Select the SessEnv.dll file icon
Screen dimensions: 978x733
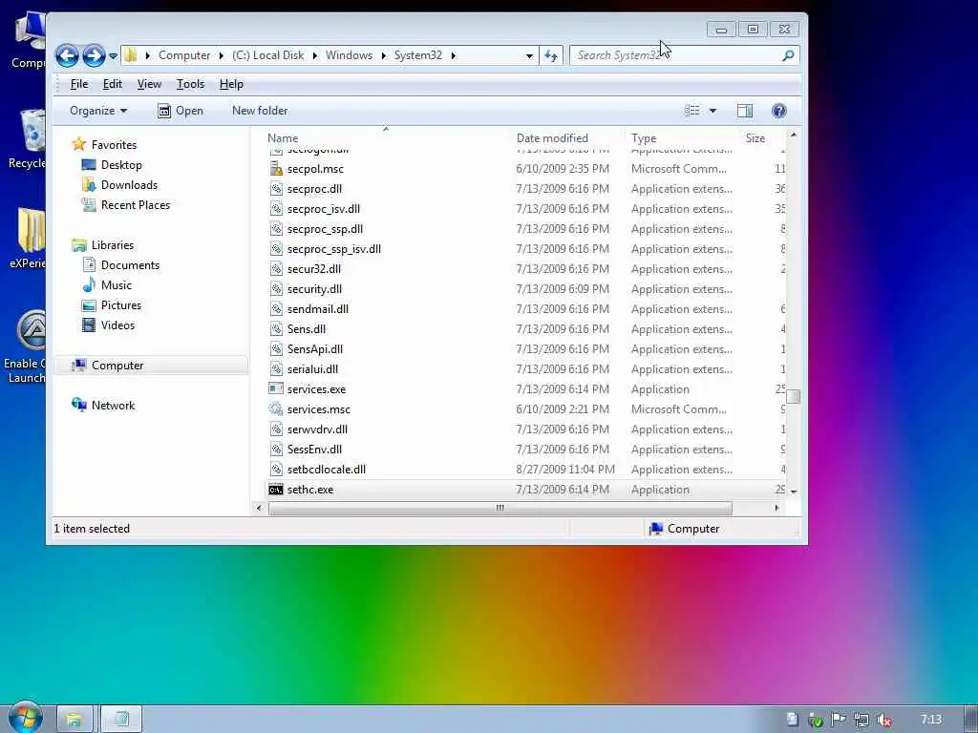[x=276, y=450]
